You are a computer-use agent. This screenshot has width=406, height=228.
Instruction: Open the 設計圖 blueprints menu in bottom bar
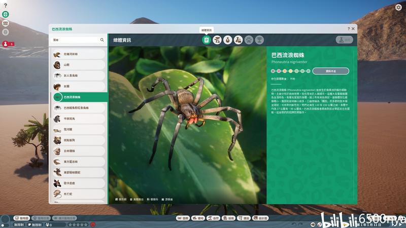(261, 218)
